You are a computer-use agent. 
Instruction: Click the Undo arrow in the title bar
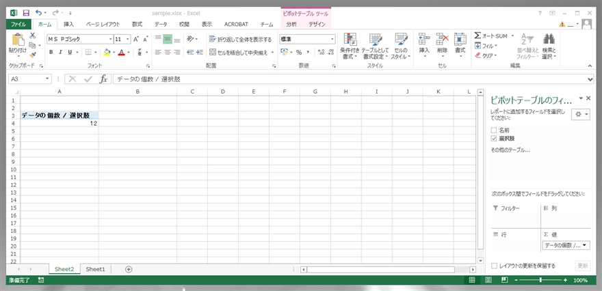coord(38,13)
